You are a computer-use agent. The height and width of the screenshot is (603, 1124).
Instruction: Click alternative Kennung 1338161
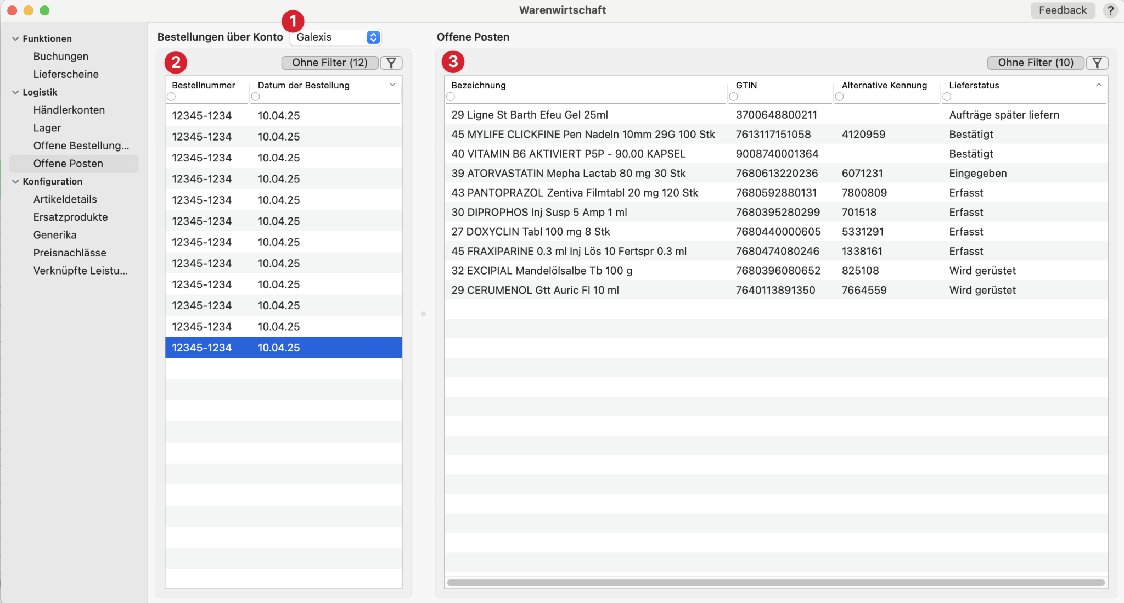click(x=862, y=251)
